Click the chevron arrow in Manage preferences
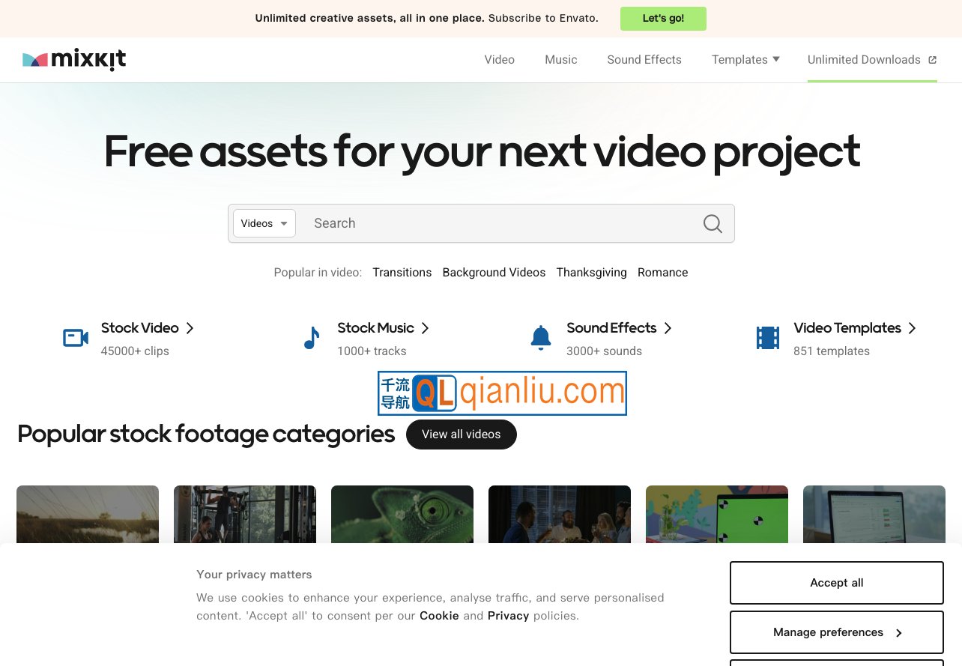 [898, 633]
